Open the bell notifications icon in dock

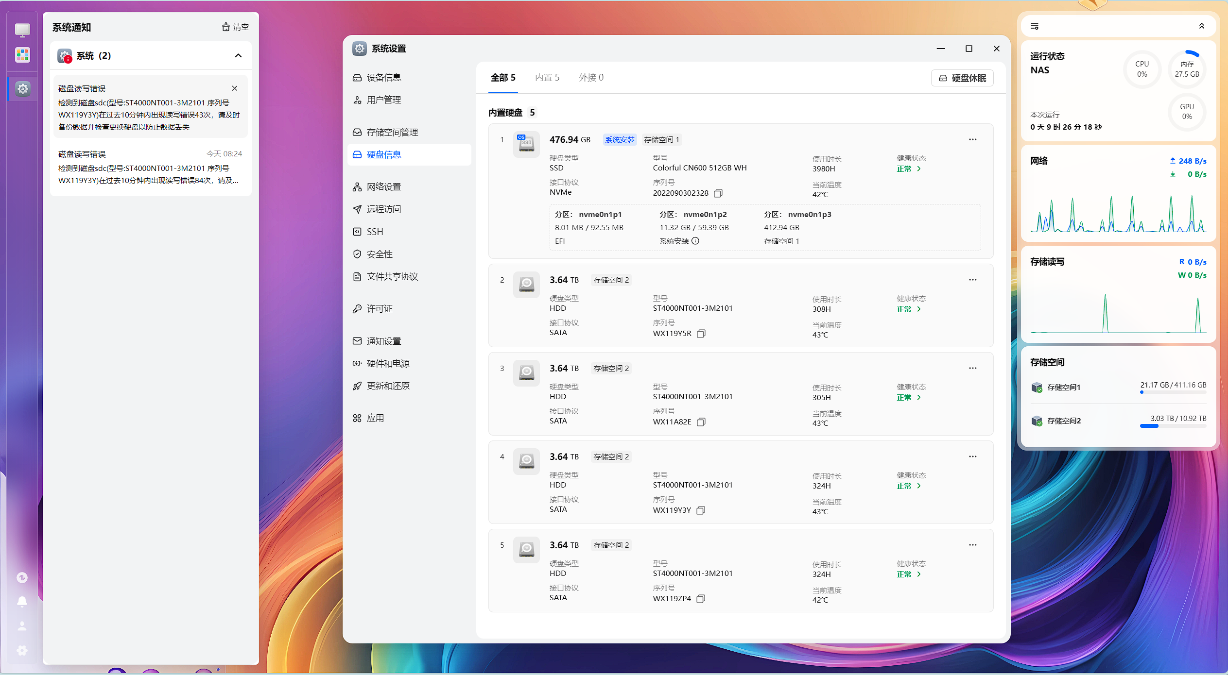coord(22,602)
